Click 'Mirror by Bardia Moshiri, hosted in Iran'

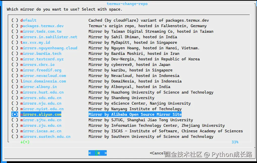pos(134,54)
